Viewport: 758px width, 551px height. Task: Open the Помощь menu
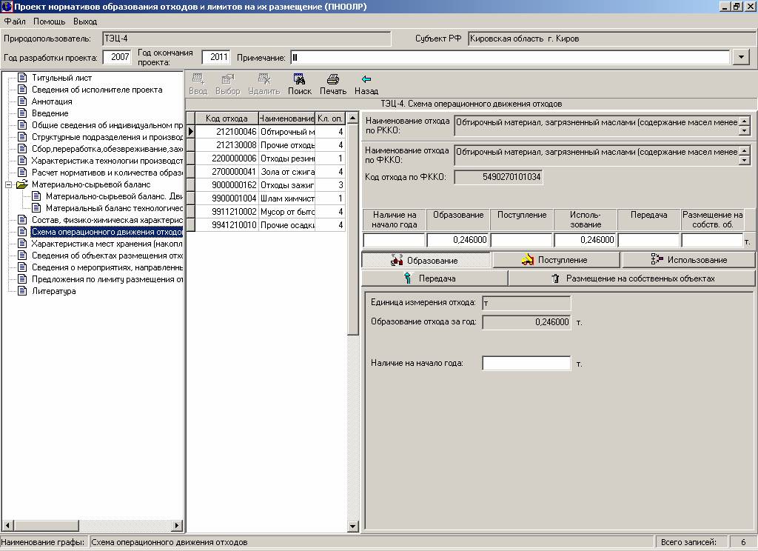coord(49,21)
